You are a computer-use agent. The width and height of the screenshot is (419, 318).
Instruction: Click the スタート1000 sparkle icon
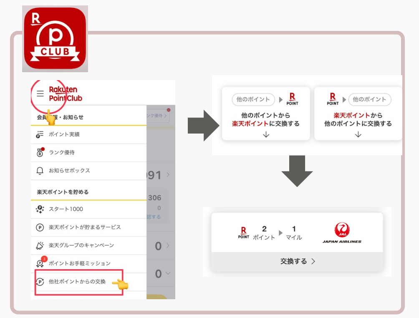coord(40,209)
